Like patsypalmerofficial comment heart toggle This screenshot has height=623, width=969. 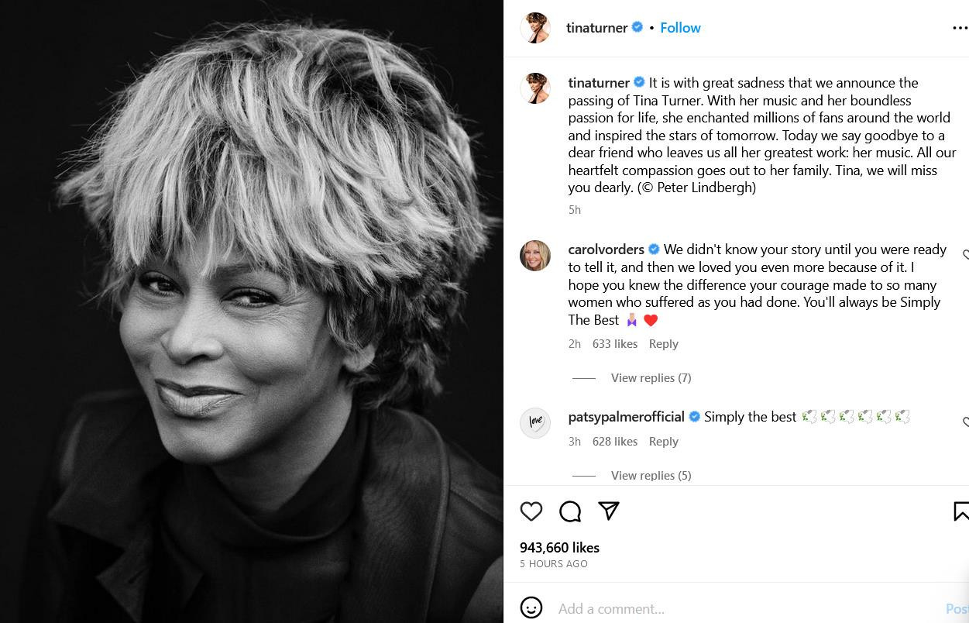[965, 422]
